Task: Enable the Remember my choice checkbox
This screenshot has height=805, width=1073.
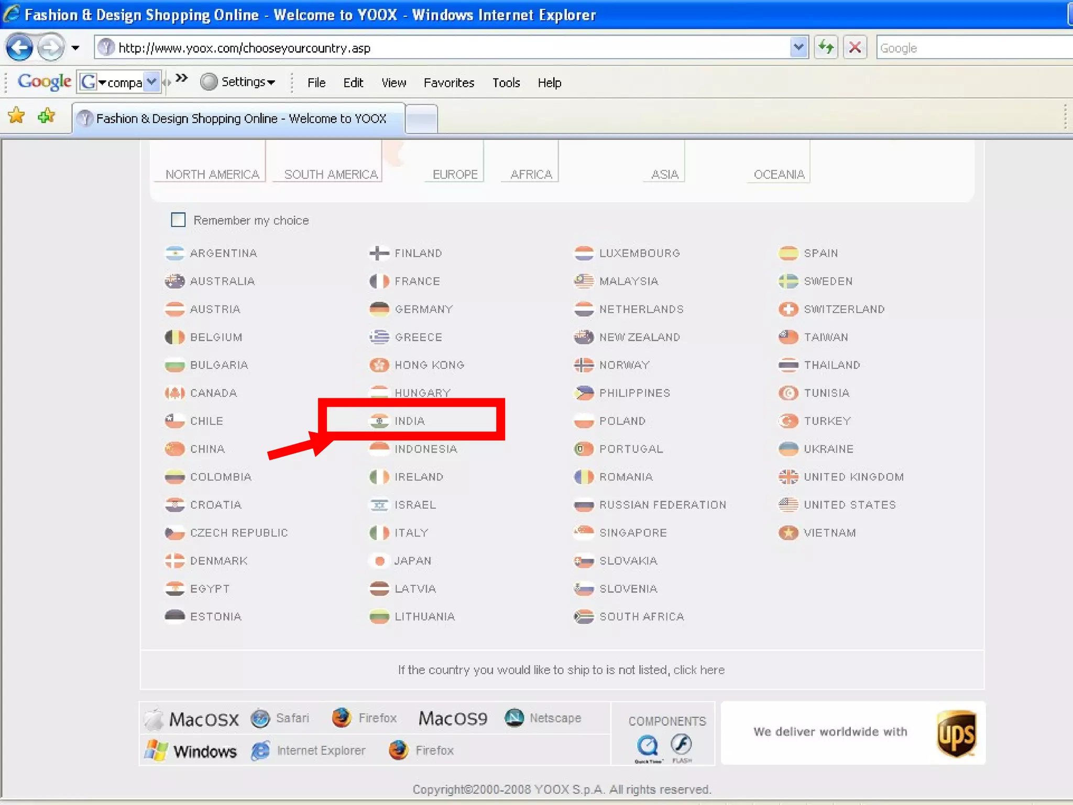Action: 178,220
